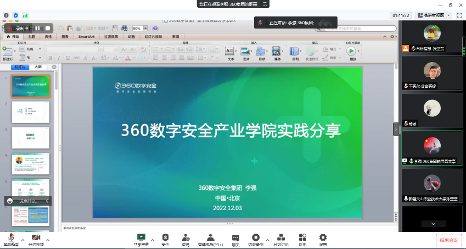Switch to the 主题 ribbon tab

(31, 37)
